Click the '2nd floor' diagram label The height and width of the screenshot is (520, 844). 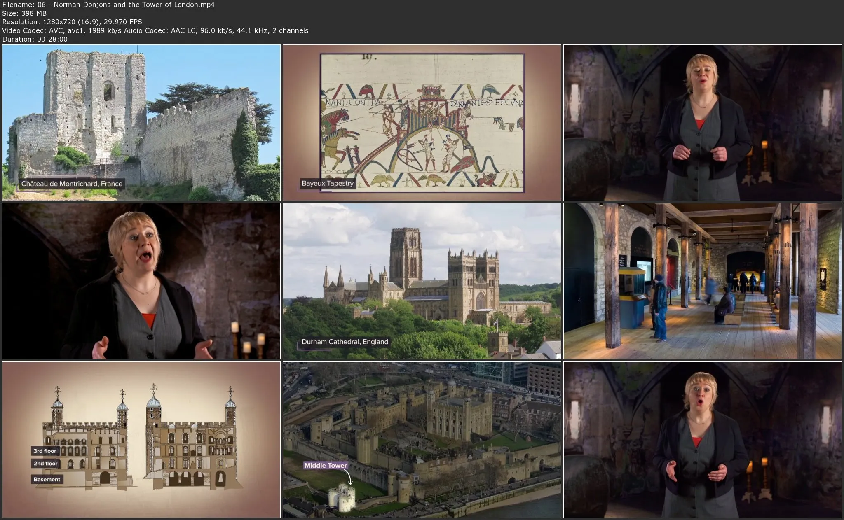pos(46,464)
